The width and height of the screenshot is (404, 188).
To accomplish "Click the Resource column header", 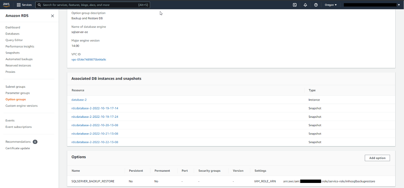I will click(x=78, y=90).
